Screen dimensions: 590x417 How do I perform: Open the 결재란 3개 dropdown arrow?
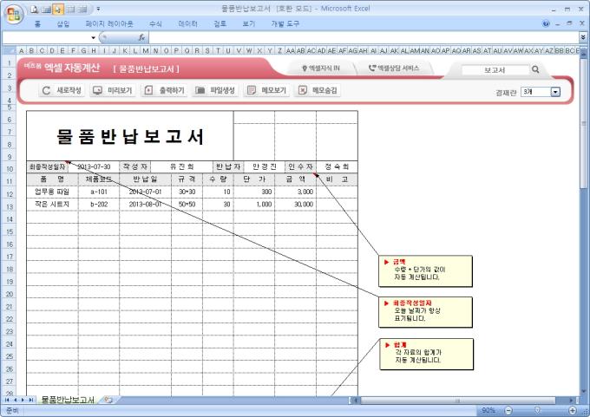555,92
